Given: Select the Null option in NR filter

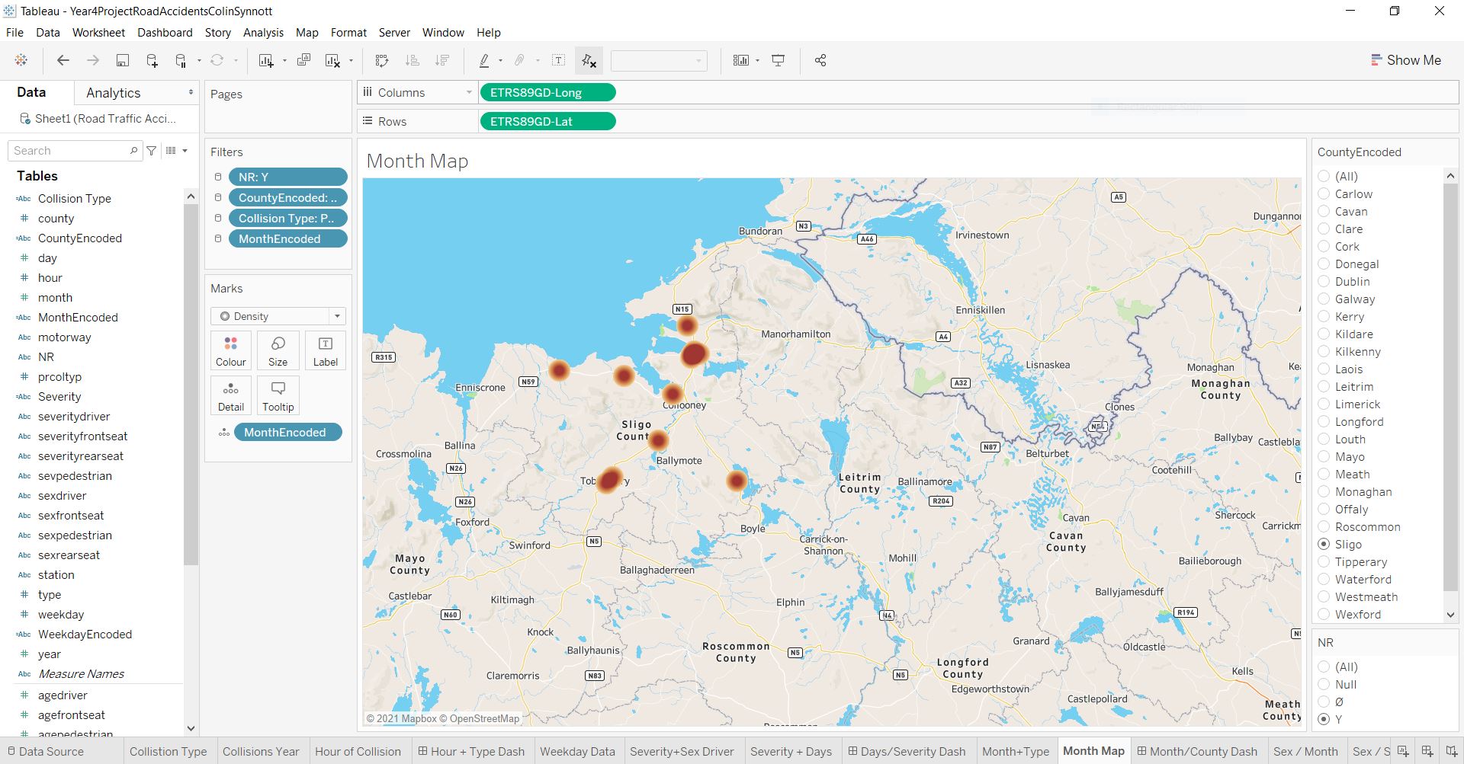Looking at the screenshot, I should pyautogui.click(x=1324, y=685).
